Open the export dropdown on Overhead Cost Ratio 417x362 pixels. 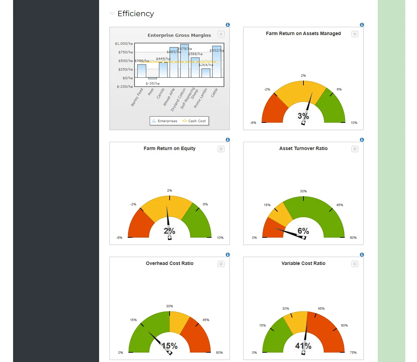(221, 264)
